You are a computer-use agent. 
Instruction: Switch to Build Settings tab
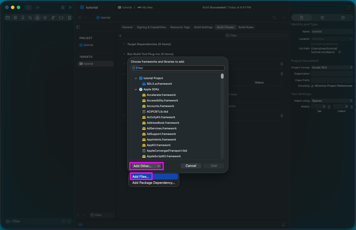click(203, 27)
